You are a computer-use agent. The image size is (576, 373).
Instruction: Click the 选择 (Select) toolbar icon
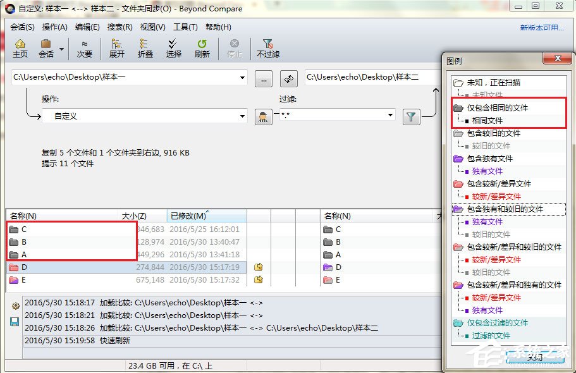point(173,49)
